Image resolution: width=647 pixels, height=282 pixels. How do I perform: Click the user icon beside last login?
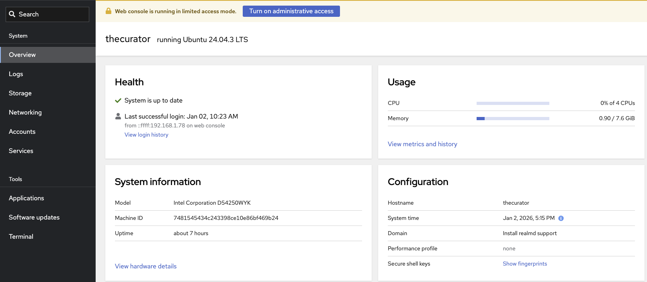click(x=118, y=117)
